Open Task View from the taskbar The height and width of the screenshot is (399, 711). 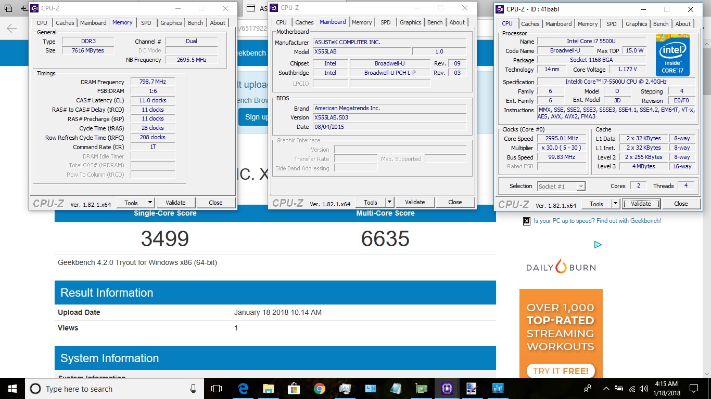[217, 389]
